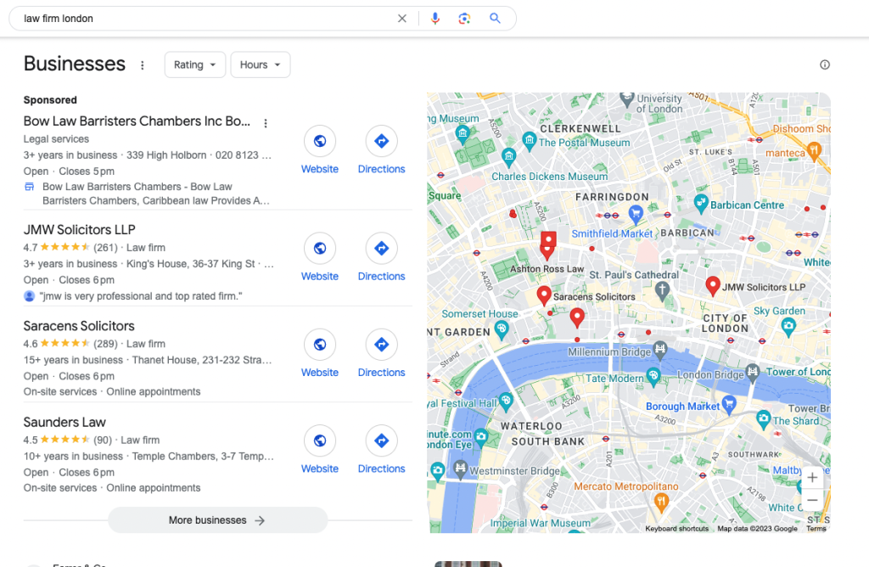Click the Barbican Centre map marker
This screenshot has width=869, height=567.
(701, 204)
